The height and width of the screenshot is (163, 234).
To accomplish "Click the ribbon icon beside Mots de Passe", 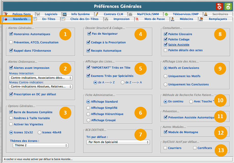I will (x=137, y=19).
